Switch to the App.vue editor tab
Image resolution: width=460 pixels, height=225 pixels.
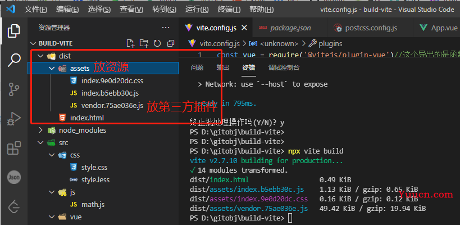pyautogui.click(x=437, y=28)
